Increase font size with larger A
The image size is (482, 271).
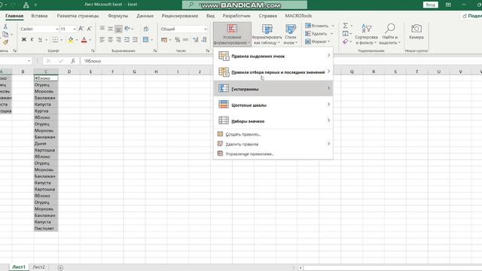click(81, 29)
